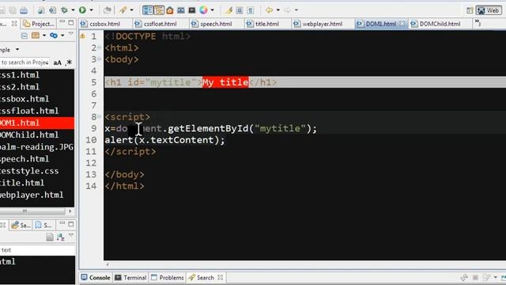The width and height of the screenshot is (506, 285).
Task: Click the file list's horizontal scrollbar right arrow
Action: click(70, 211)
